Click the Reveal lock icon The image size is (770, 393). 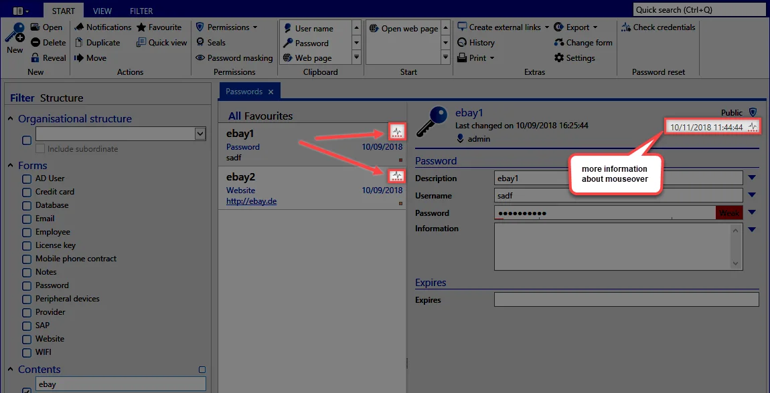pyautogui.click(x=35, y=58)
